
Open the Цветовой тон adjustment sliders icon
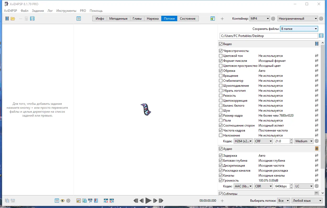[x=317, y=56]
